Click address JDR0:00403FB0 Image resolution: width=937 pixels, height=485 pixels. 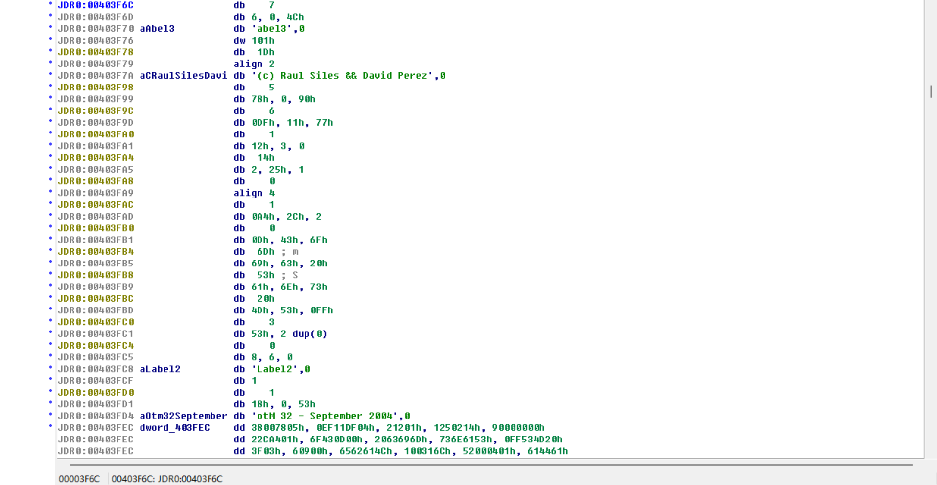(95, 228)
